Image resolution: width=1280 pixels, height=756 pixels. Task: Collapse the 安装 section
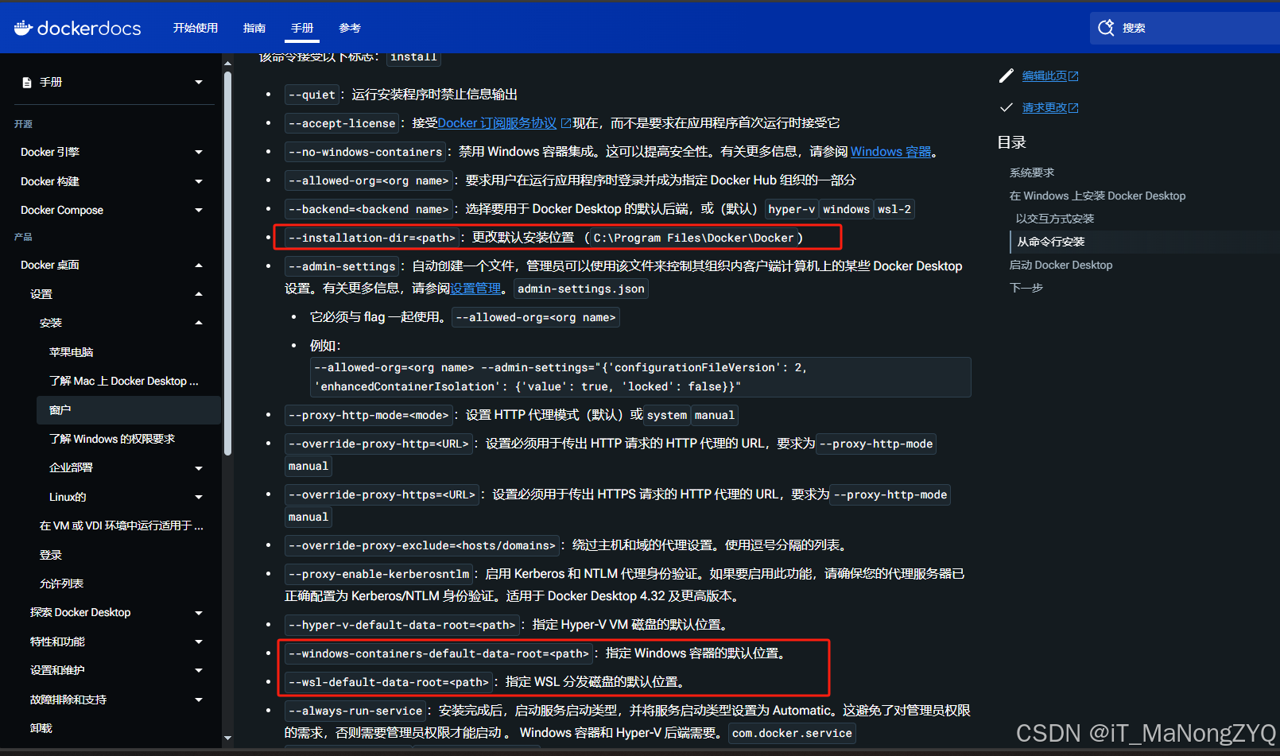199,323
